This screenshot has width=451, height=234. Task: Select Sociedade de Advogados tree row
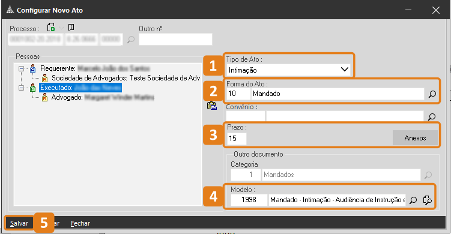[x=126, y=78]
